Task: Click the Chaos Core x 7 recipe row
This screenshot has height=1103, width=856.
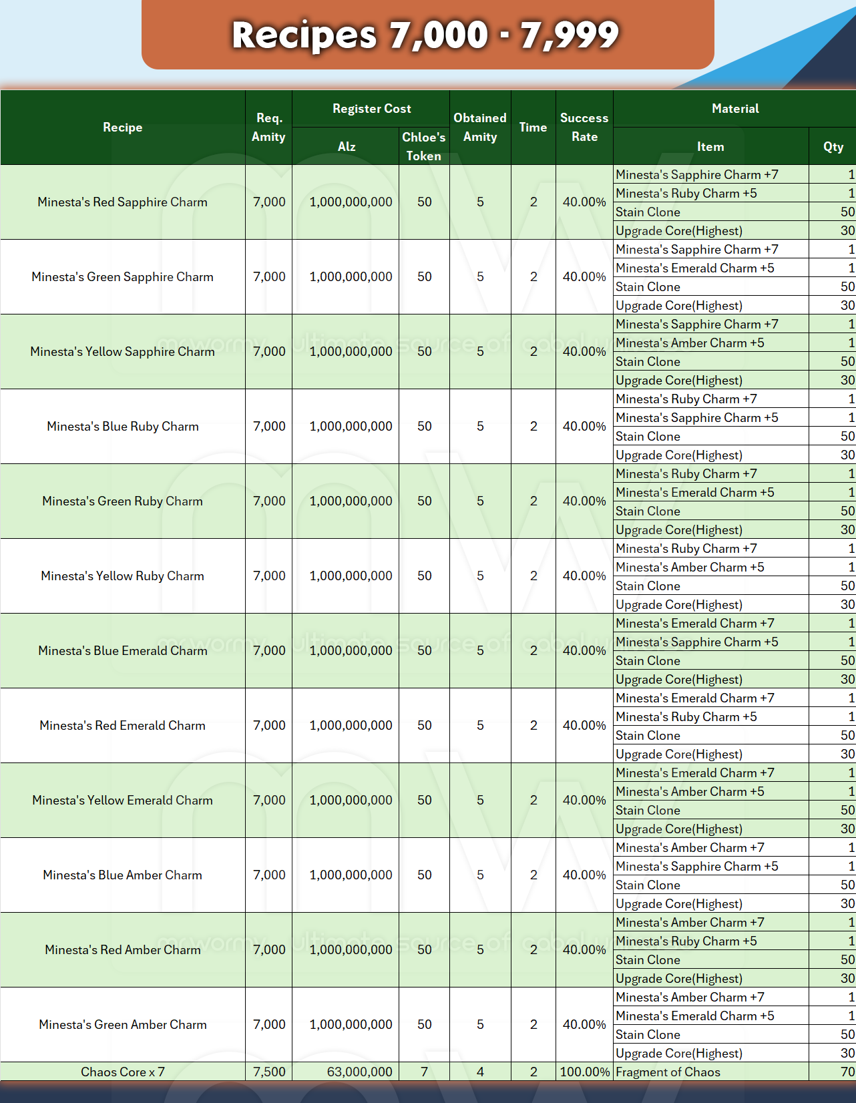Action: (x=123, y=1072)
